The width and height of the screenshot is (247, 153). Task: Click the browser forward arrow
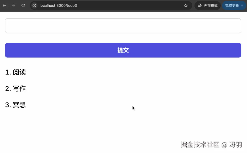coord(14,5)
